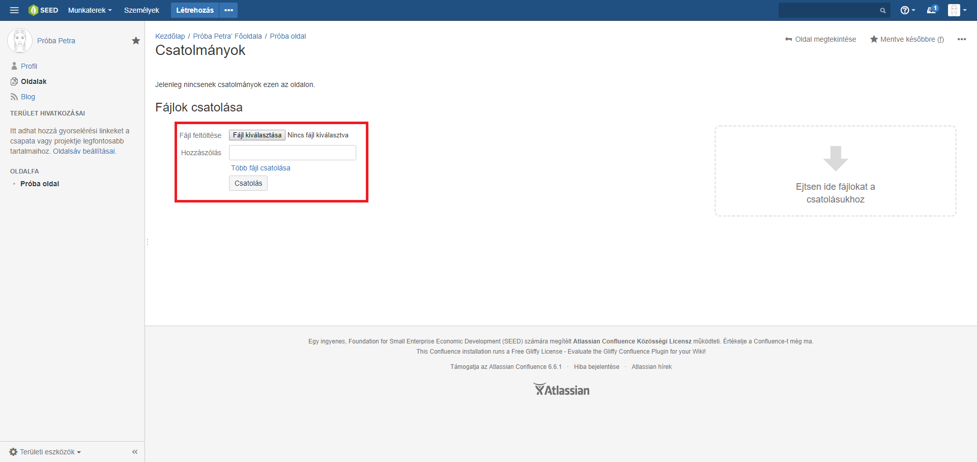Click the Több fájl csatolása link

point(261,168)
